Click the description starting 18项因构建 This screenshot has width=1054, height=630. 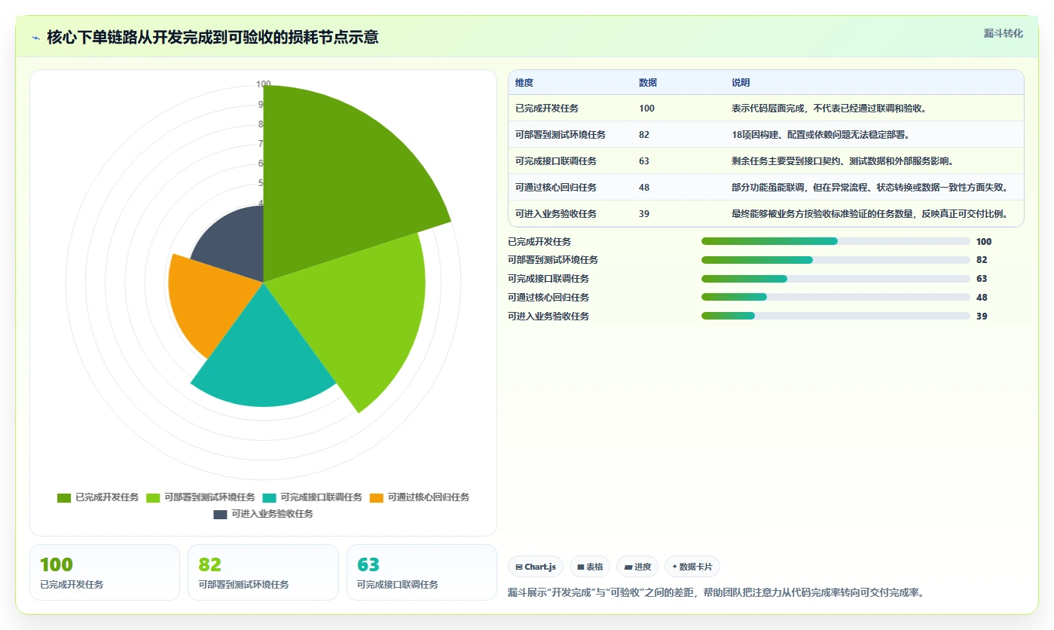(x=820, y=135)
